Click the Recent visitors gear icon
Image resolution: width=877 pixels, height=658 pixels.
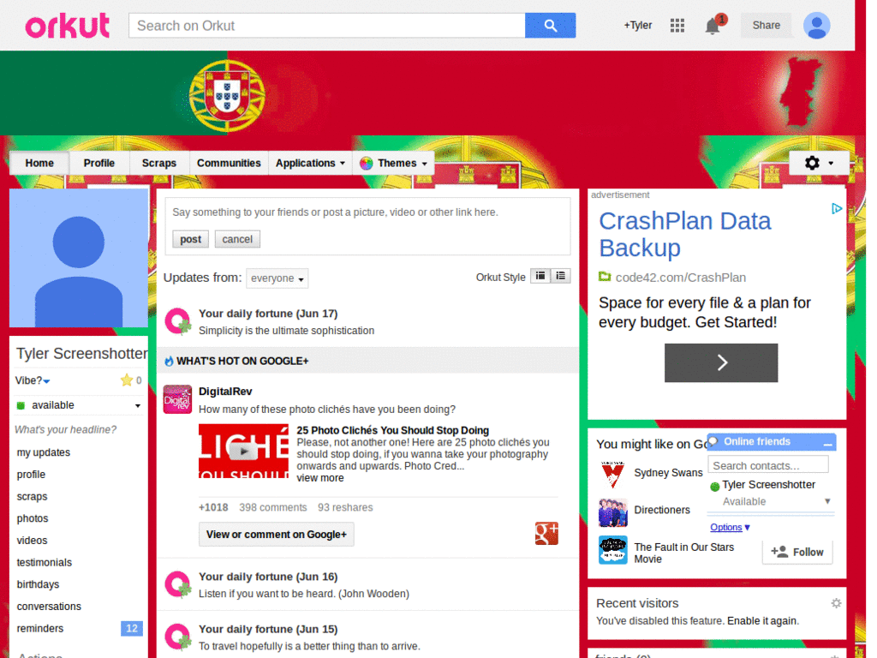836,603
